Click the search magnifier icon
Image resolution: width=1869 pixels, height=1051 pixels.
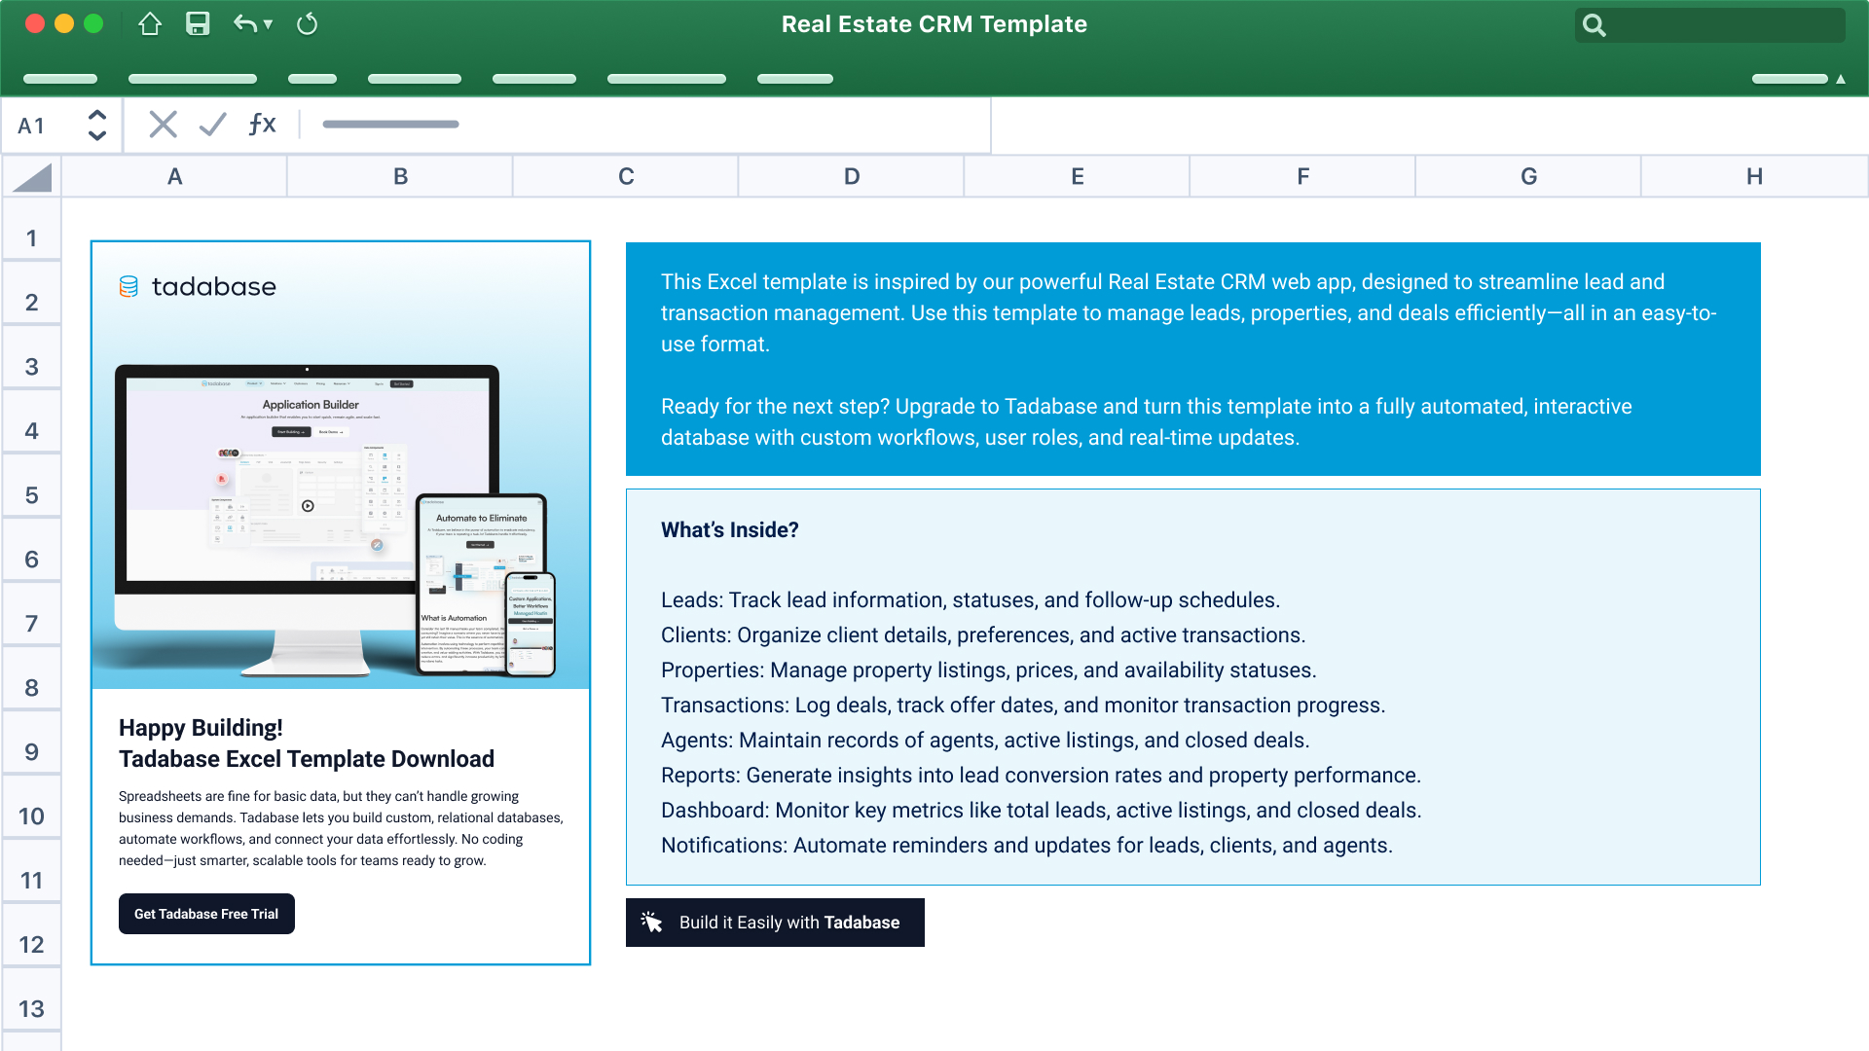click(1594, 25)
